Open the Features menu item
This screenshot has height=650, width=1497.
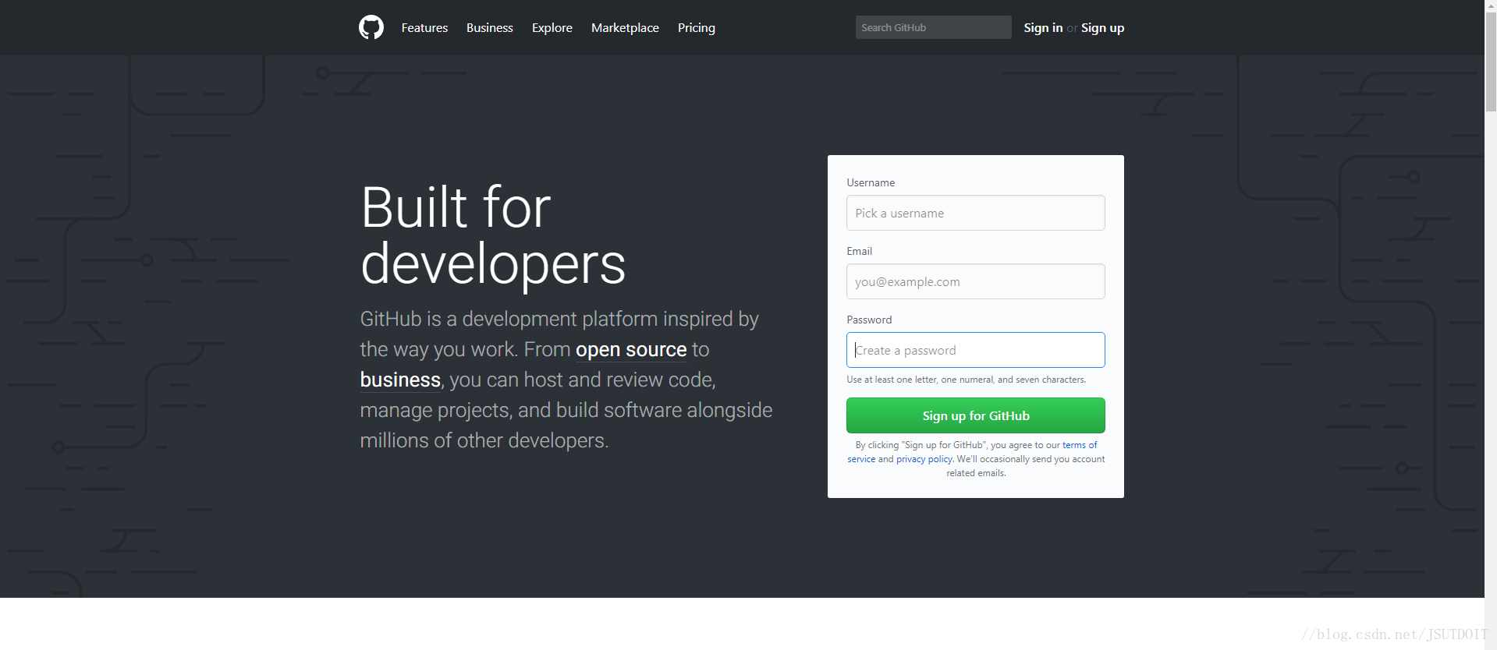click(x=424, y=28)
